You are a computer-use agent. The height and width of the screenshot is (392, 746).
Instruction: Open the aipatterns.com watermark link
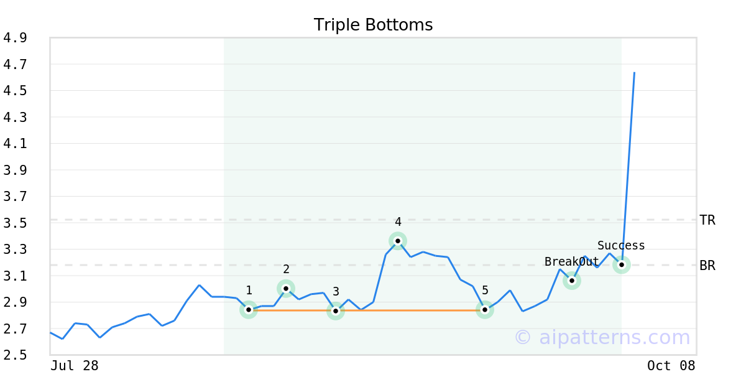pos(602,337)
